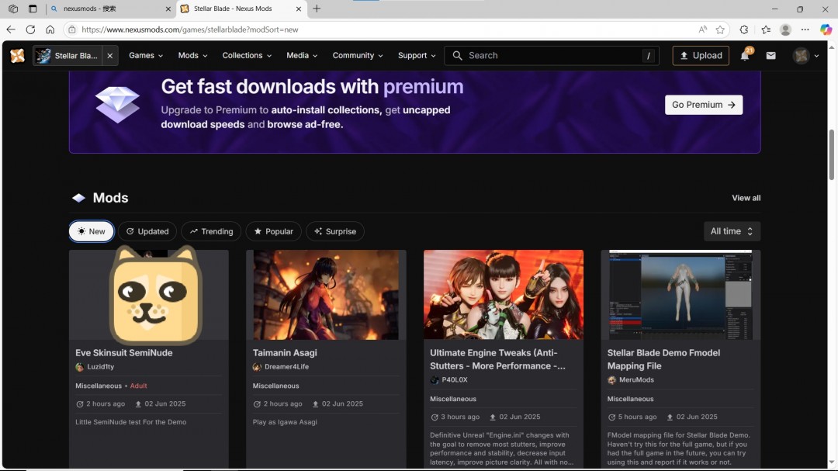838x471 pixels.
Task: Open the Taimanin Asagi mod thumbnail
Action: [326, 295]
